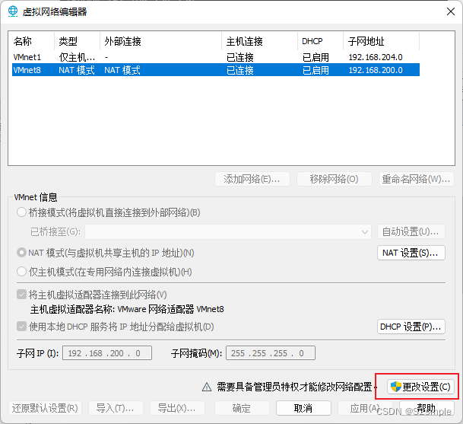Click the 确定 button
This screenshot has width=463, height=424.
(242, 408)
